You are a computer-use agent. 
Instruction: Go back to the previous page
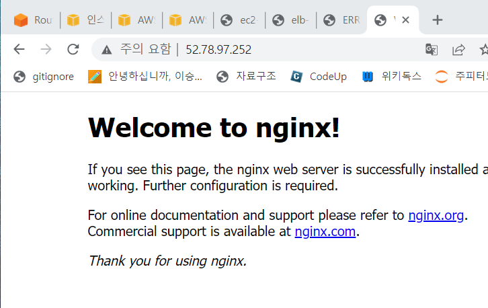tap(19, 49)
